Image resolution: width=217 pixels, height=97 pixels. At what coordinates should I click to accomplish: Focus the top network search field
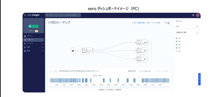[x=63, y=15]
